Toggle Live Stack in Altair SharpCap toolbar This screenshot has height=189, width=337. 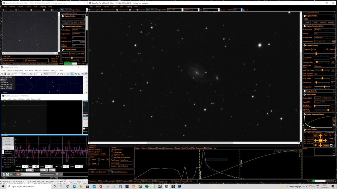151,10
